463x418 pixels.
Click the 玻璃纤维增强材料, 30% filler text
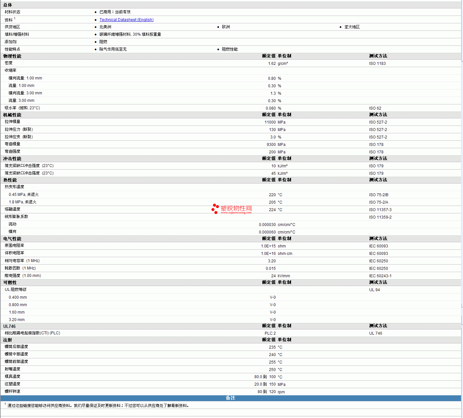pos(130,34)
